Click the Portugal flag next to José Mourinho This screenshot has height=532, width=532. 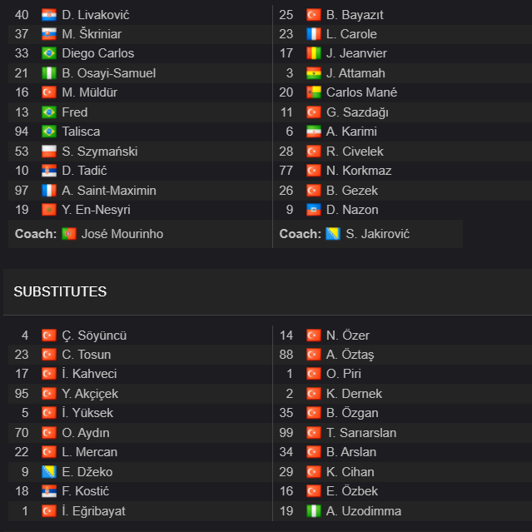point(69,234)
